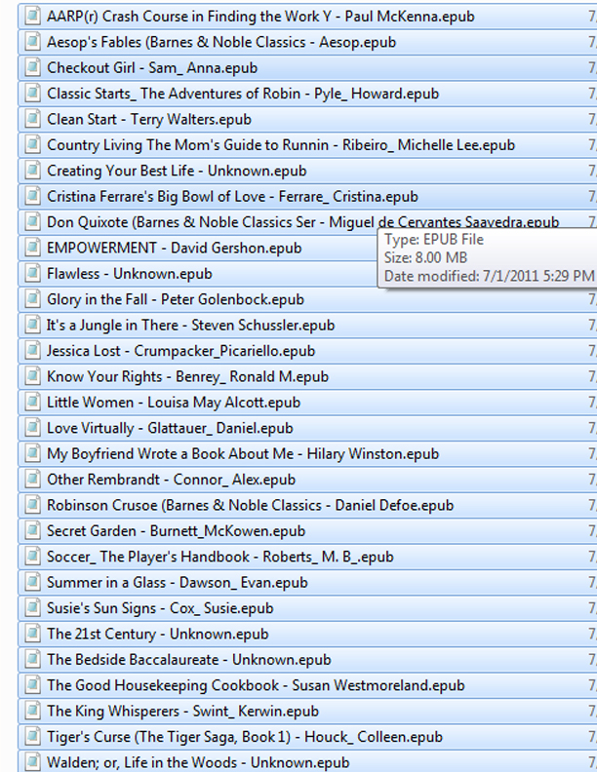
Task: Click the file icon for Cristina Ferrare's Big Bowl
Action: click(x=32, y=196)
